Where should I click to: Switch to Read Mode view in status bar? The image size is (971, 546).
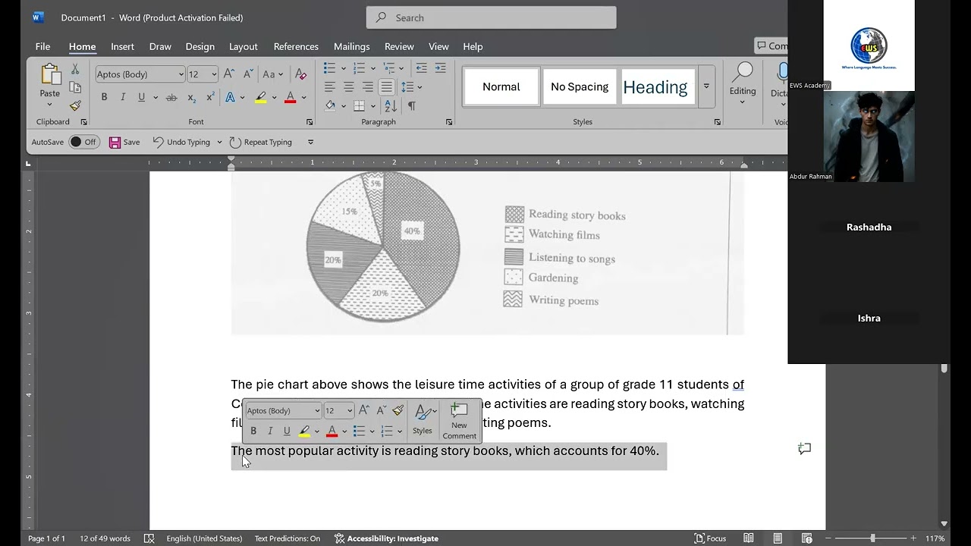click(x=749, y=538)
